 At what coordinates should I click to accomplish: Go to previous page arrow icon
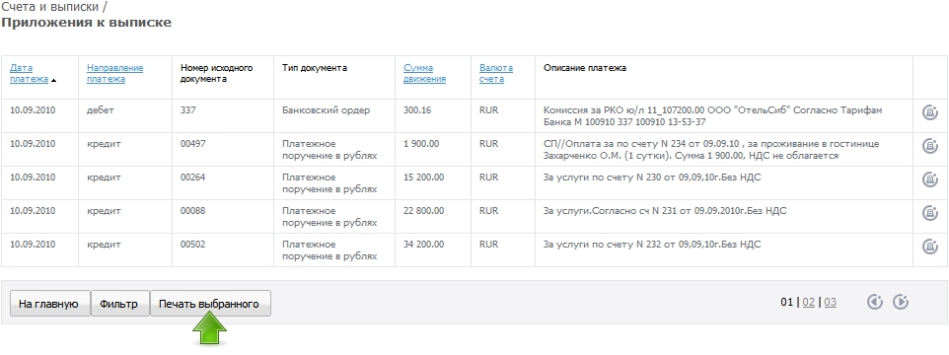(875, 301)
